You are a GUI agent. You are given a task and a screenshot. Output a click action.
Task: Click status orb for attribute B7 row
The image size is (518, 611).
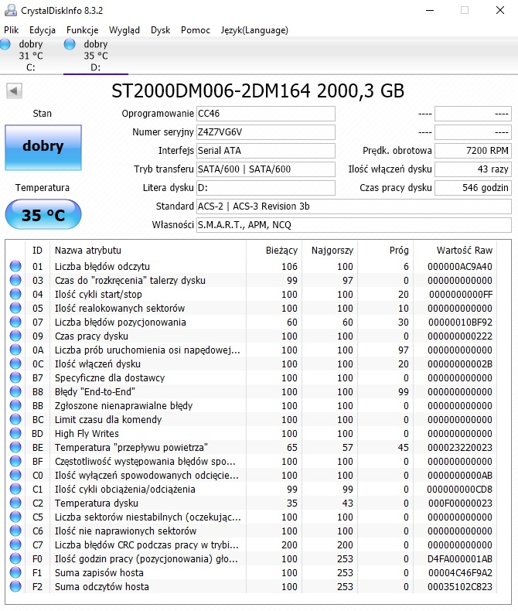pyautogui.click(x=15, y=377)
